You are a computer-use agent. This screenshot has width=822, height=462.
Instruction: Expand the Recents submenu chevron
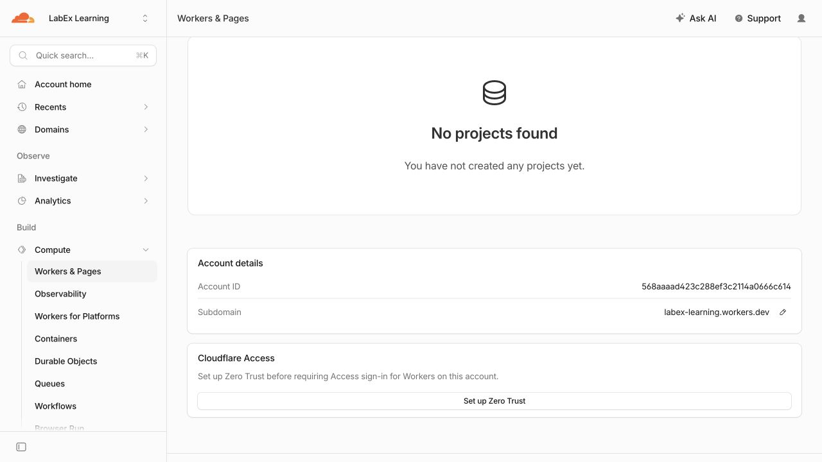pyautogui.click(x=146, y=107)
